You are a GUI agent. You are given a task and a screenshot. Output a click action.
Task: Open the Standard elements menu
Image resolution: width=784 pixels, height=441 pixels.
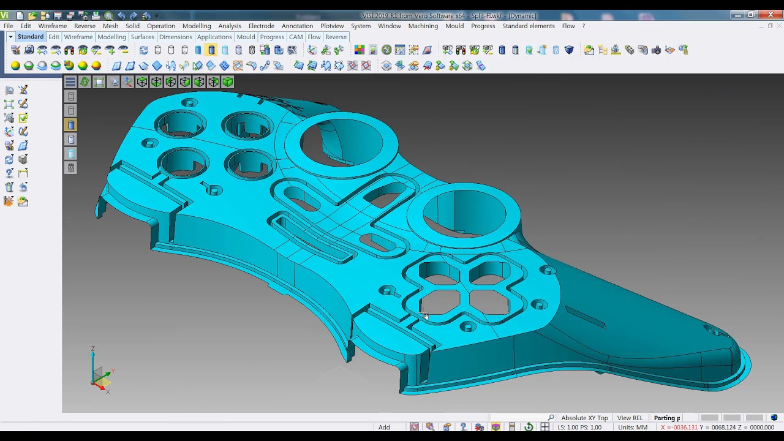529,26
